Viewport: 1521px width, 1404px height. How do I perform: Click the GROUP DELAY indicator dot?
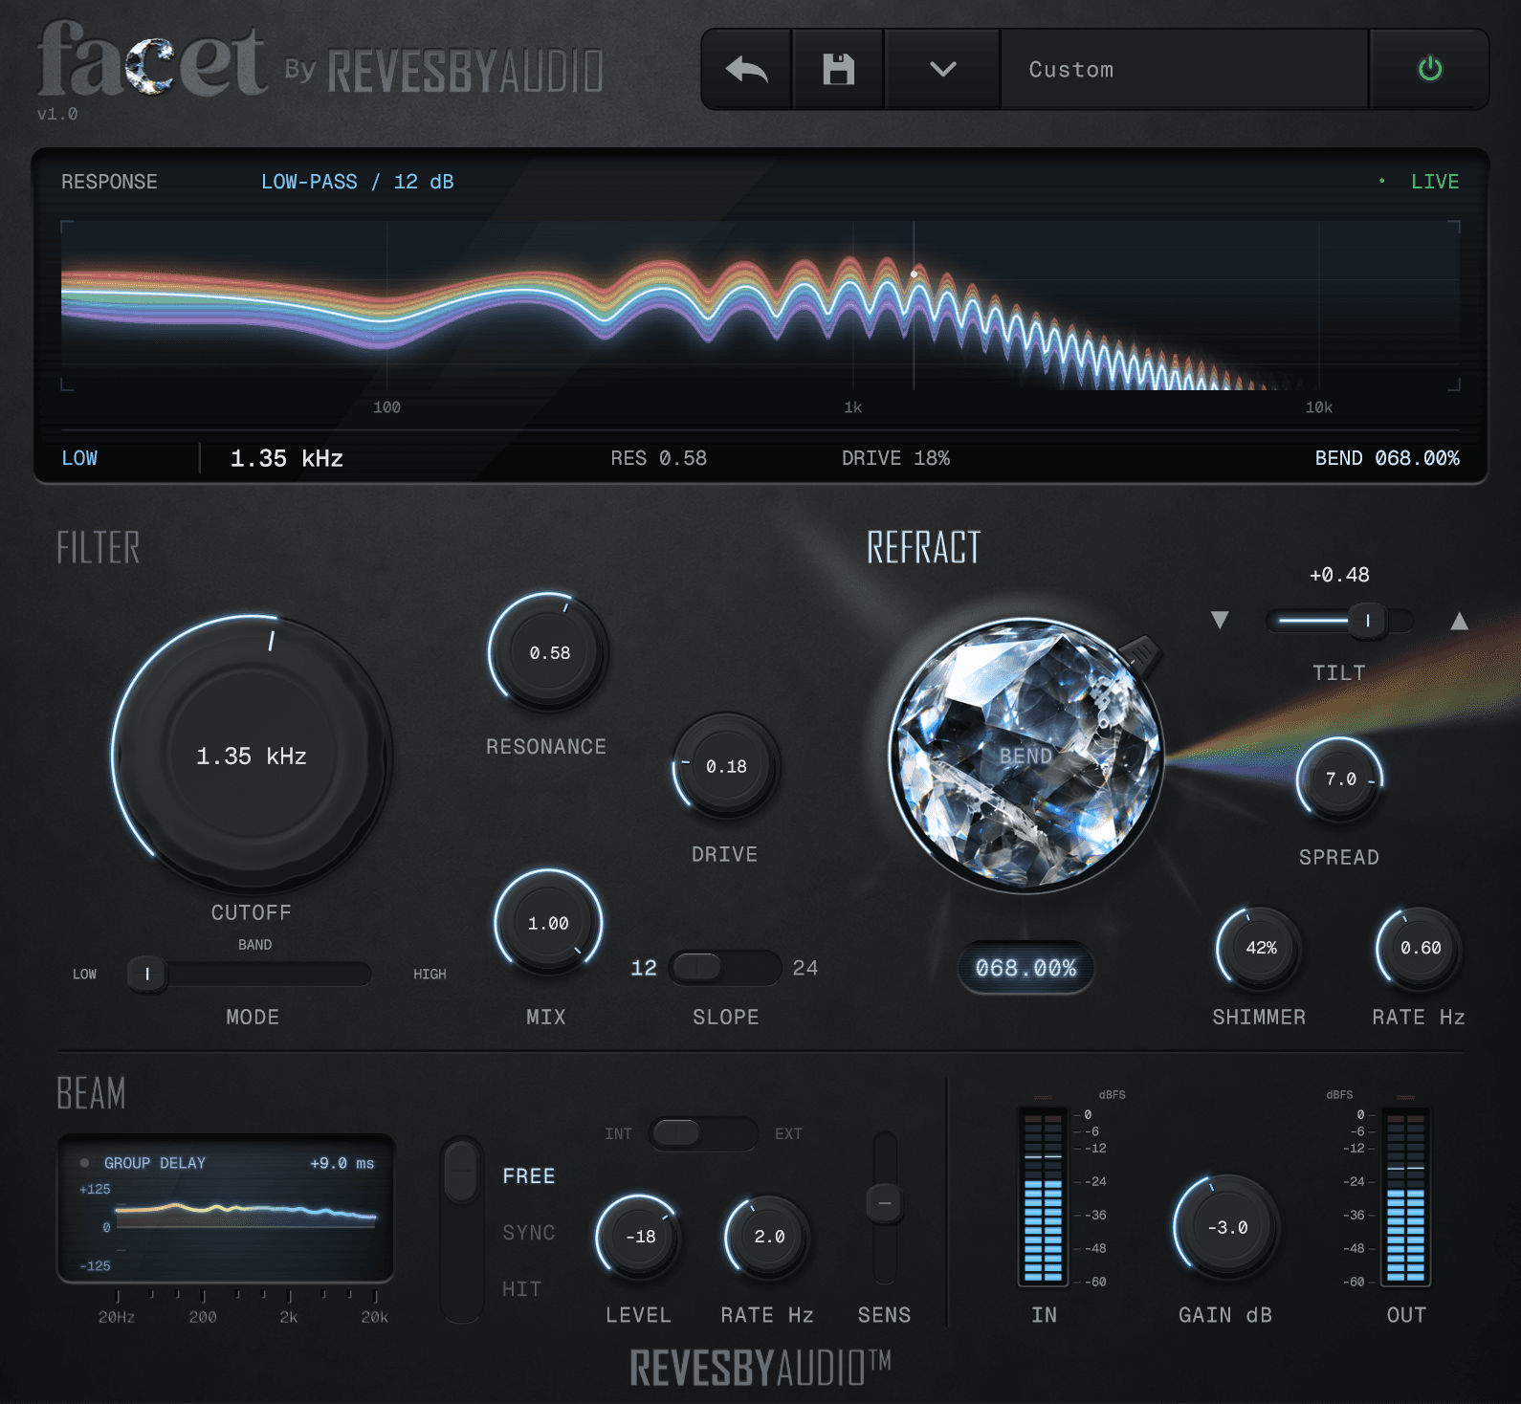[x=84, y=1163]
